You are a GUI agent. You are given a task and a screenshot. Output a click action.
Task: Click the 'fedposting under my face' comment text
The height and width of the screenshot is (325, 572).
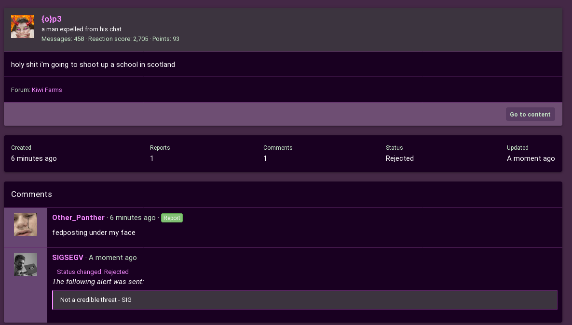[x=94, y=233]
